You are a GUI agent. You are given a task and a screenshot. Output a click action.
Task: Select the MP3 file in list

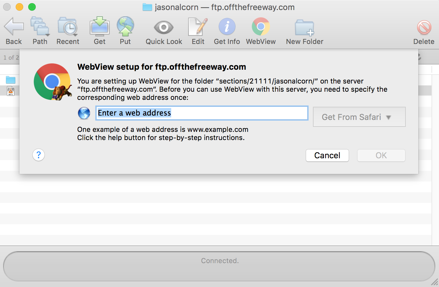(11, 91)
